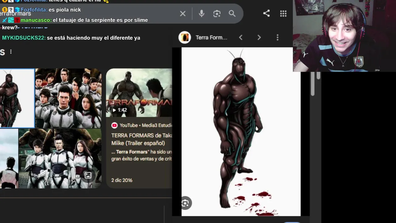Click the streamer webcam overlay
Image resolution: width=396 pixels, height=223 pixels.
click(x=344, y=36)
